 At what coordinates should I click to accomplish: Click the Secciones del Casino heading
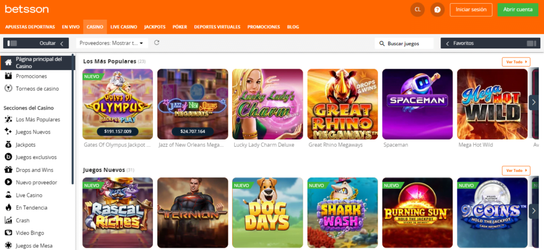[29, 108]
